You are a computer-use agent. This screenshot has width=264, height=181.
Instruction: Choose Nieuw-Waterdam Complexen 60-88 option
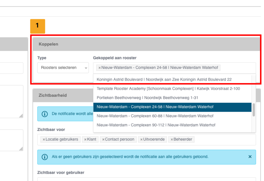point(155,116)
